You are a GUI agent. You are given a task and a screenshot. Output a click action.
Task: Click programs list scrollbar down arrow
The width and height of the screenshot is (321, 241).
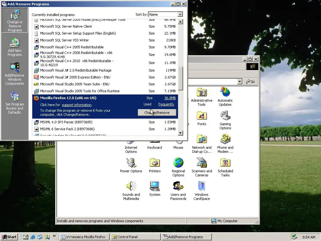click(x=180, y=133)
